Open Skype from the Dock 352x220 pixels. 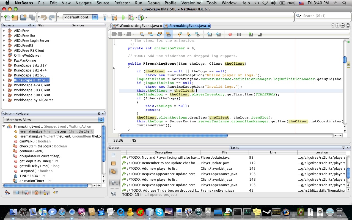[159, 212]
